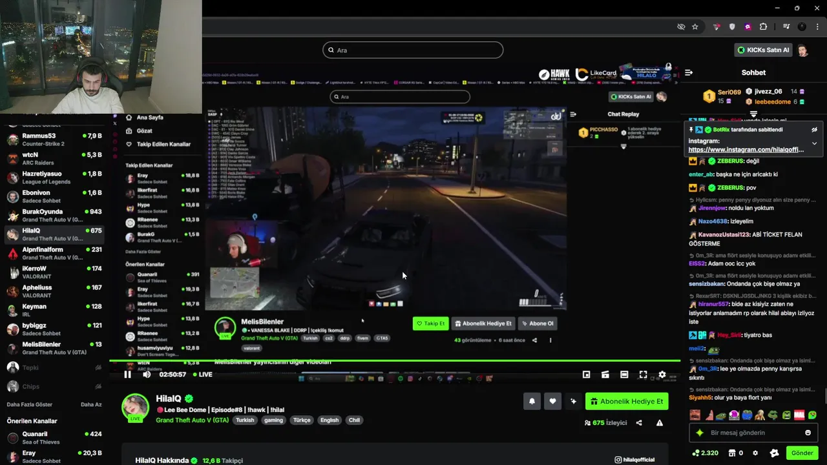Open Grand Theft Auto V (GTA) category link
The image size is (827, 465).
(193, 420)
